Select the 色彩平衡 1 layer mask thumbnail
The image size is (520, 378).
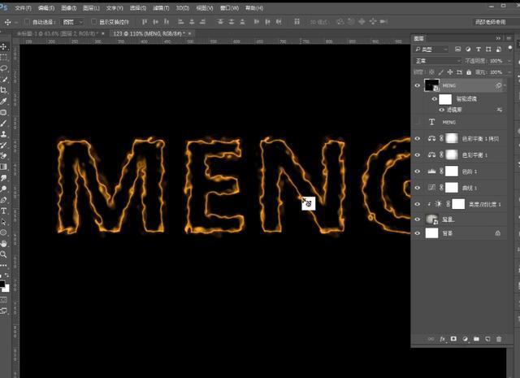pyautogui.click(x=452, y=154)
